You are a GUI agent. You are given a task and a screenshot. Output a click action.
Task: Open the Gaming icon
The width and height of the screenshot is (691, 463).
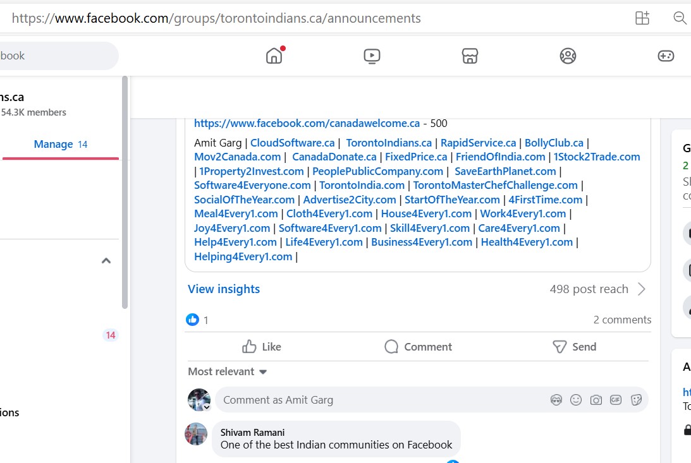pos(666,56)
